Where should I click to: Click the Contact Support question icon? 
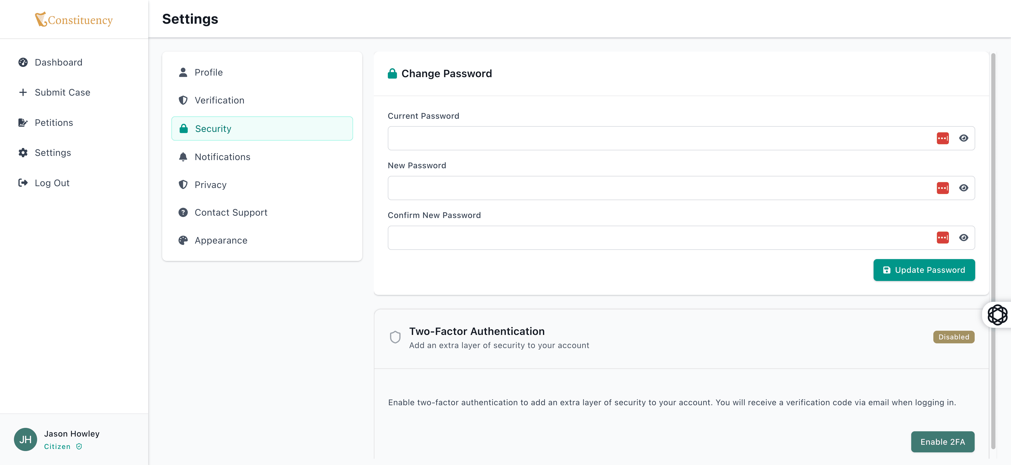[183, 212]
